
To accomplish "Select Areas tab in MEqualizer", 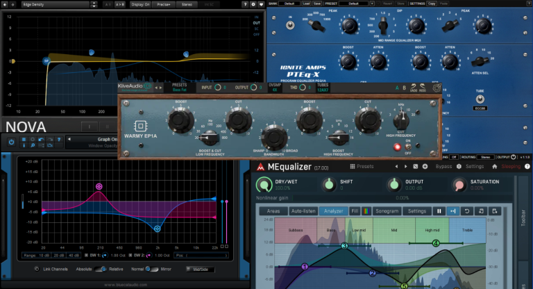I will [273, 211].
